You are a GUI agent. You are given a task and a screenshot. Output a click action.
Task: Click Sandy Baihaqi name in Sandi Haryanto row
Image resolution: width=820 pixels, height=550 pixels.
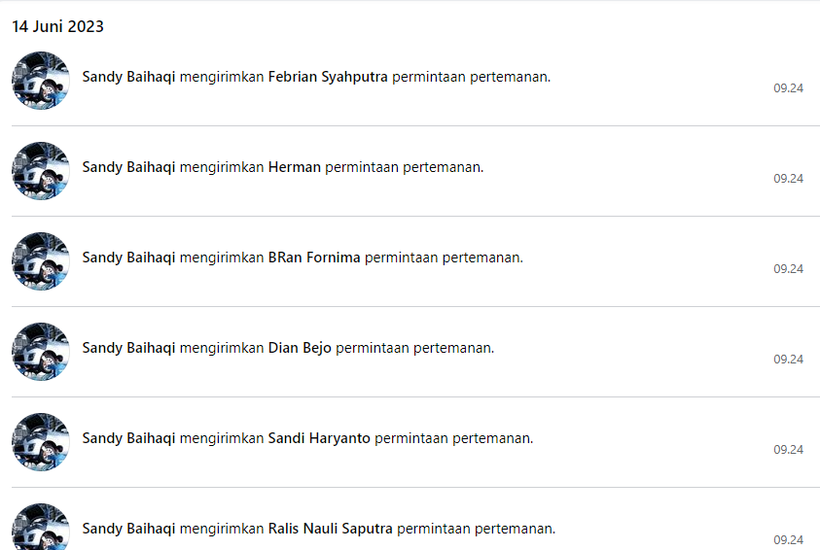[x=128, y=438]
